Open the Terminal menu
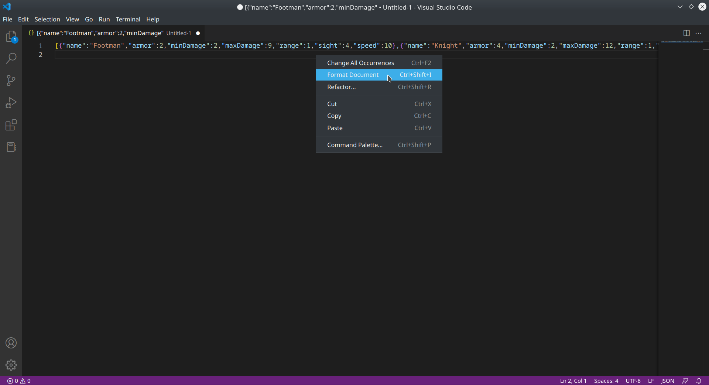 [x=128, y=19]
